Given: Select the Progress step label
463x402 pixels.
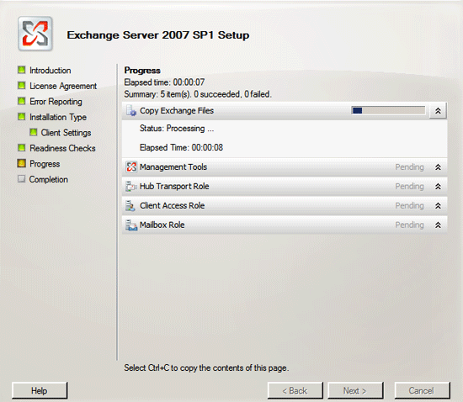Looking at the screenshot, I should (45, 164).
